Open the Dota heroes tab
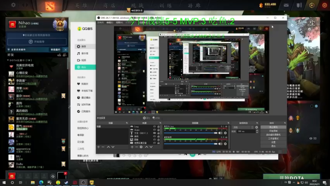Image resolution: width=330 pixels, height=186 pixels. [81, 5]
